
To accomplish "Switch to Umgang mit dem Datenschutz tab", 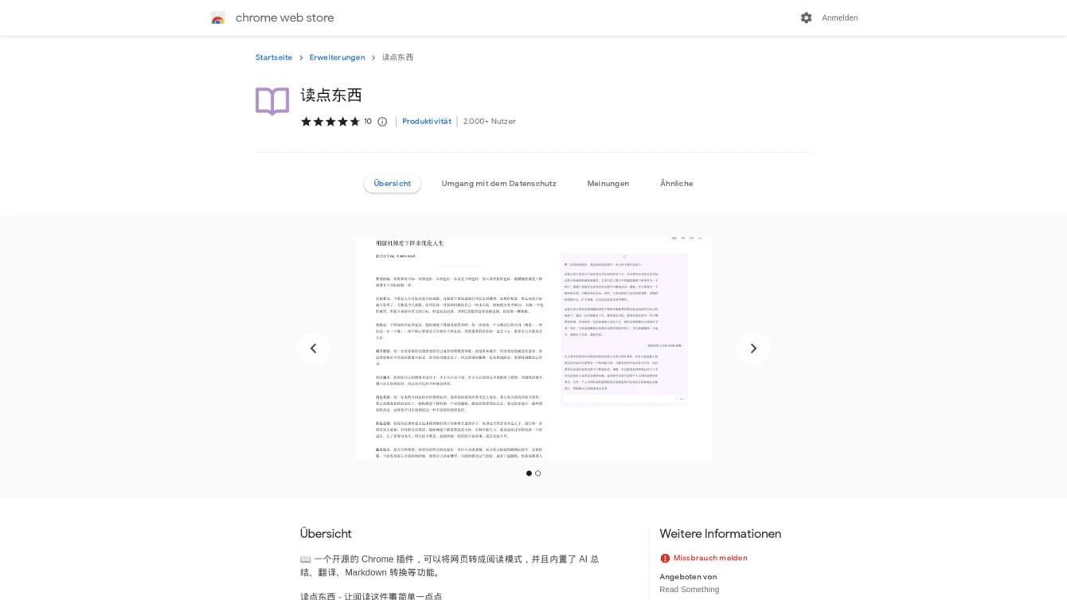I will click(x=498, y=184).
